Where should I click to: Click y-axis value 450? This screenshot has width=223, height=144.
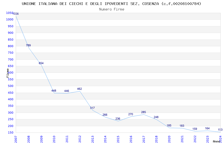coord(10,93)
